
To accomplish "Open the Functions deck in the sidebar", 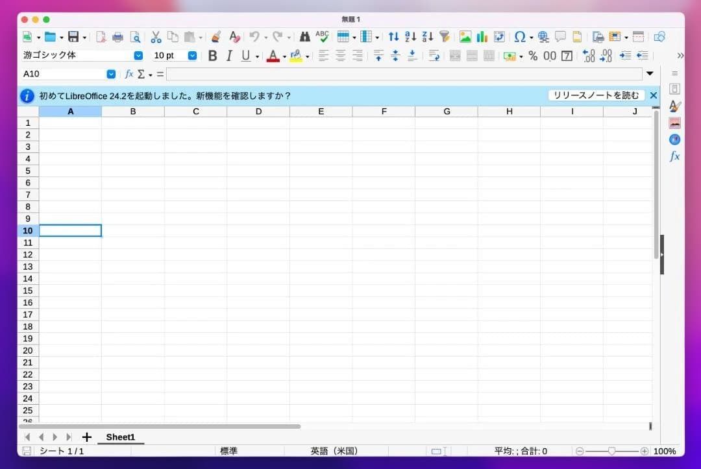I will pos(674,156).
